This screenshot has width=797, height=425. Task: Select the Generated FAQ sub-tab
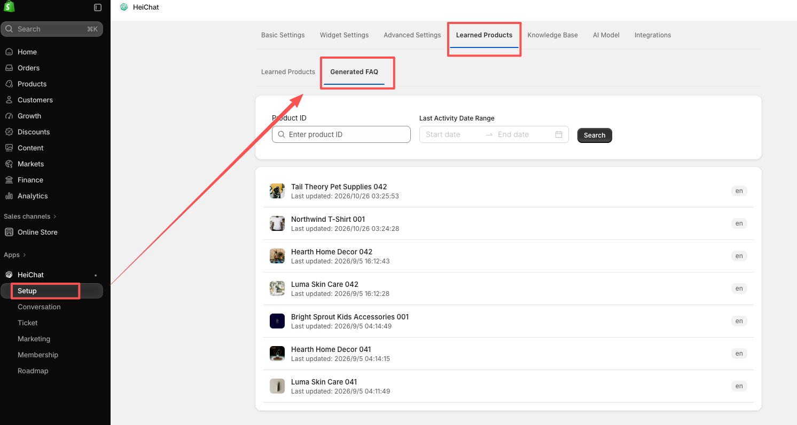coord(354,72)
